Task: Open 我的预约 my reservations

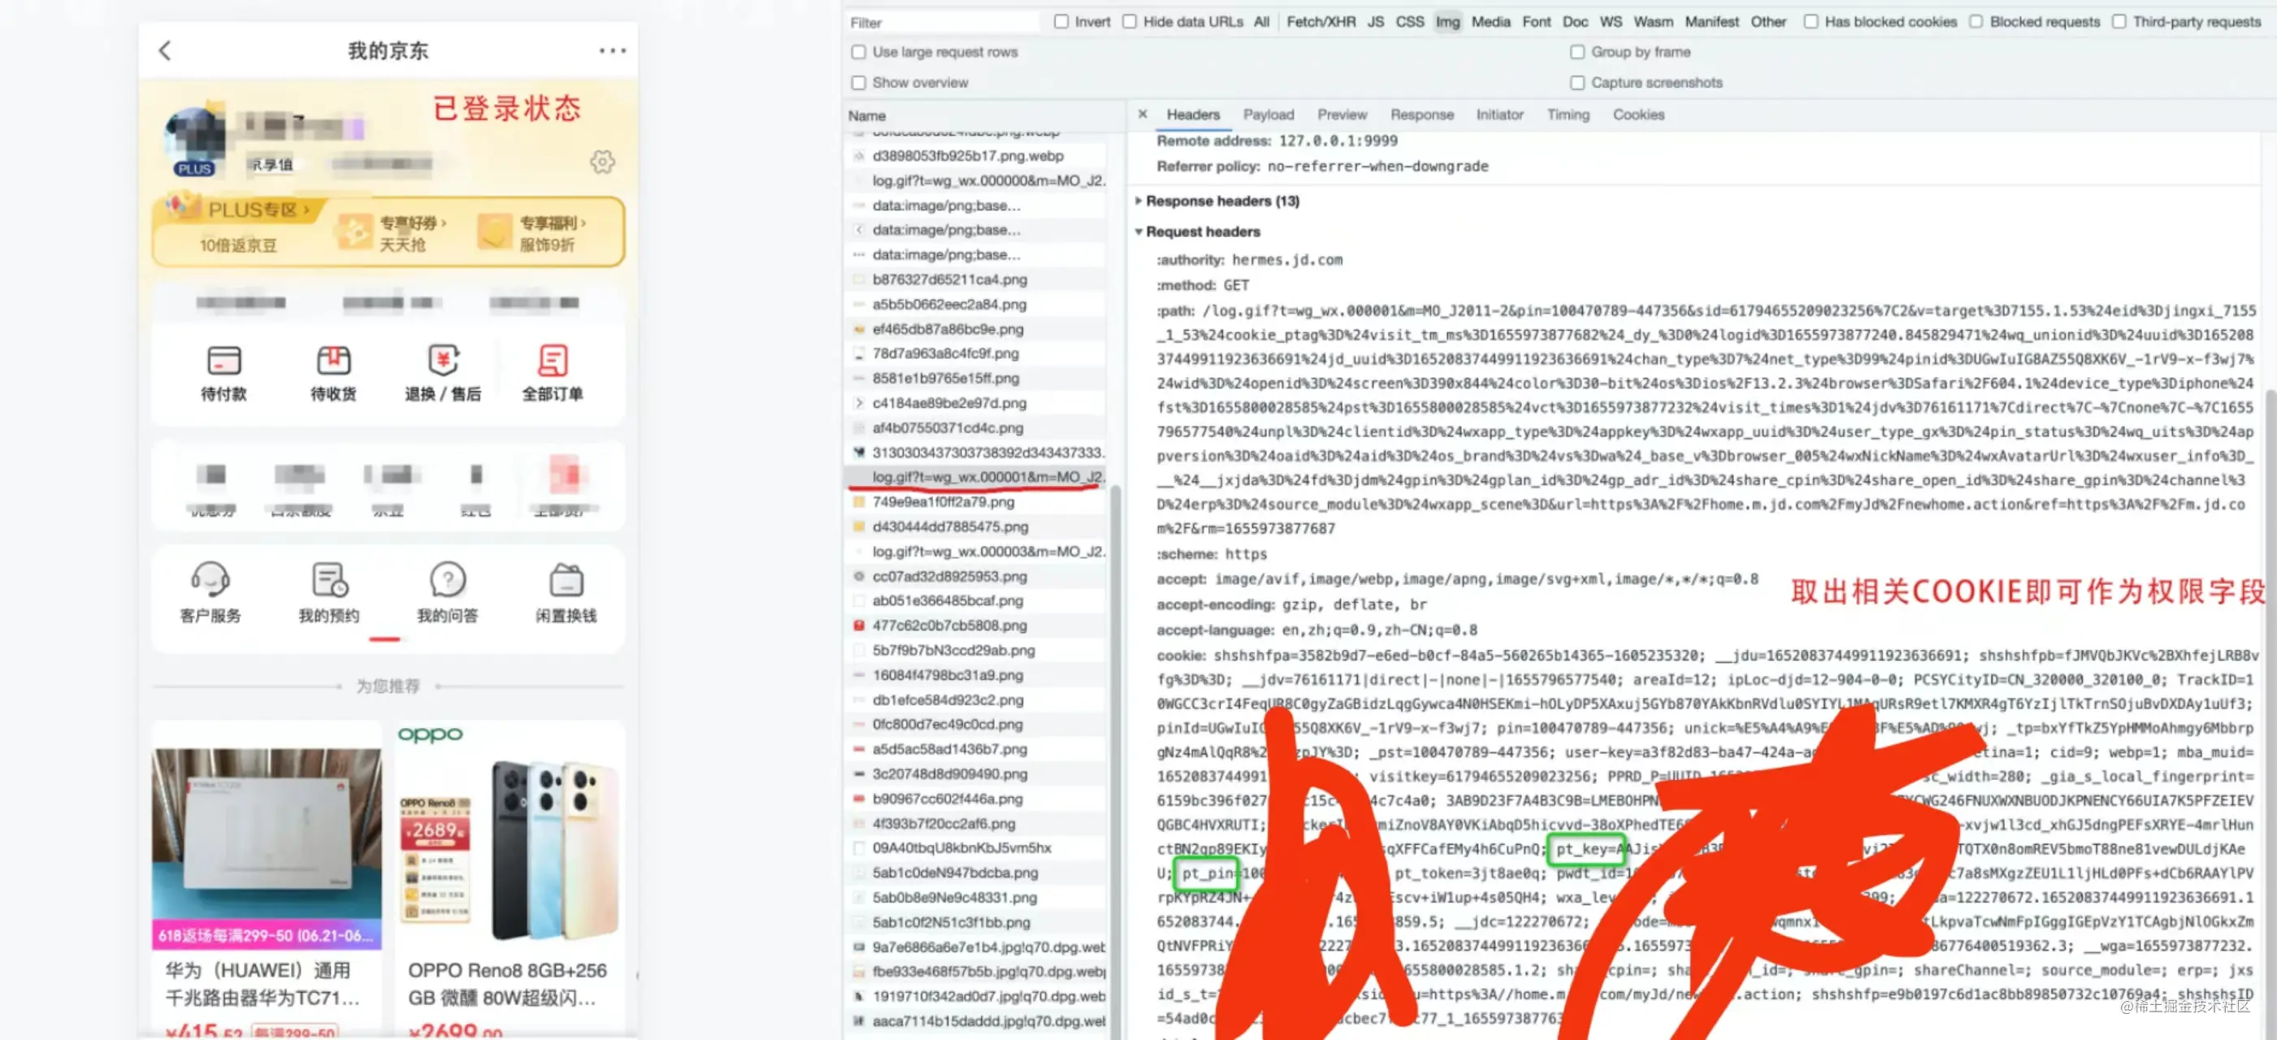Action: (x=329, y=593)
